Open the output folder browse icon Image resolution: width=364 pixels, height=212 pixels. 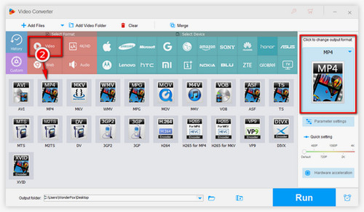pyautogui.click(x=211, y=198)
